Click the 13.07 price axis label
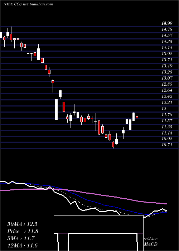 [167, 78]
